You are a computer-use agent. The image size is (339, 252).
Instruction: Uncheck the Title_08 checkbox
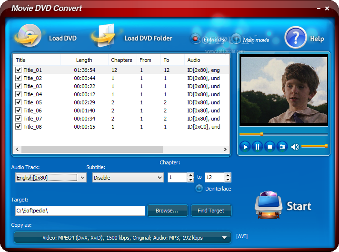click(x=19, y=127)
